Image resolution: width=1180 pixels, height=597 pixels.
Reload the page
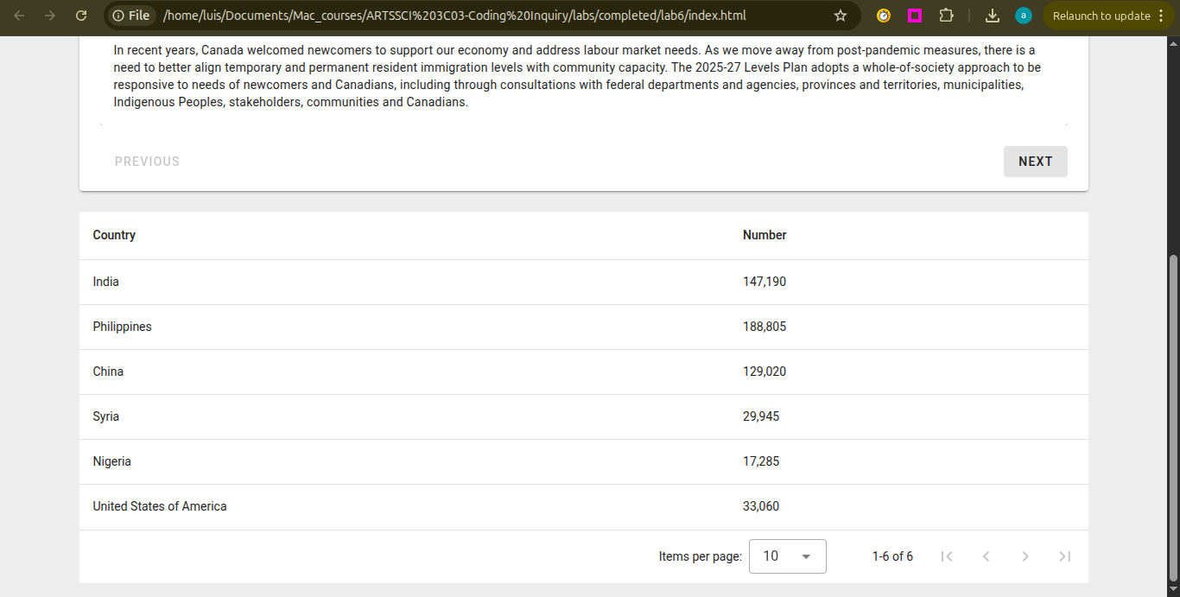81,16
